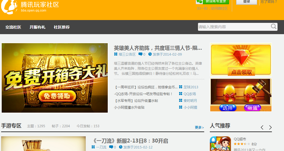Click the 扫一扫，访问微社区 text
Viewport: 284px width, 151px height.
coord(212,8)
